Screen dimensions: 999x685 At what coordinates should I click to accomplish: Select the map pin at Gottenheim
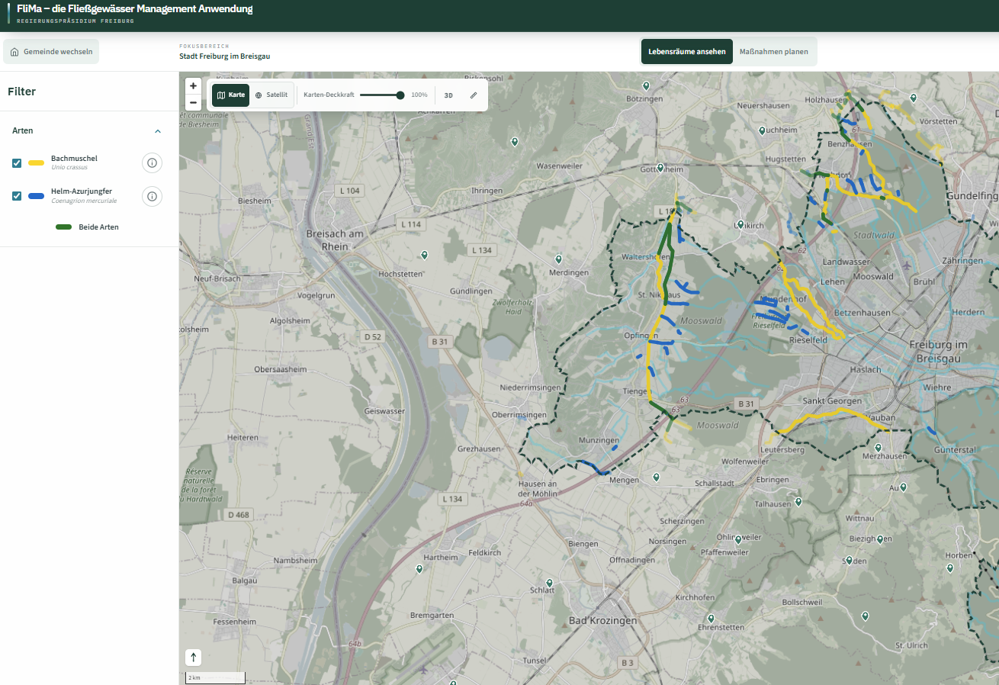(660, 168)
